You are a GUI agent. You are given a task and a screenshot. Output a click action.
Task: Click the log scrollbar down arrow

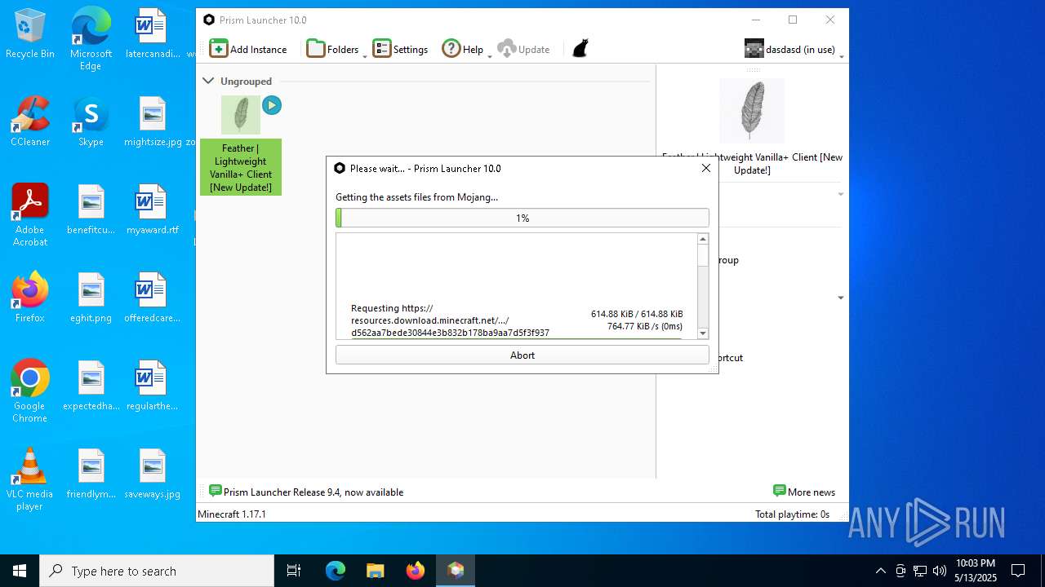703,333
